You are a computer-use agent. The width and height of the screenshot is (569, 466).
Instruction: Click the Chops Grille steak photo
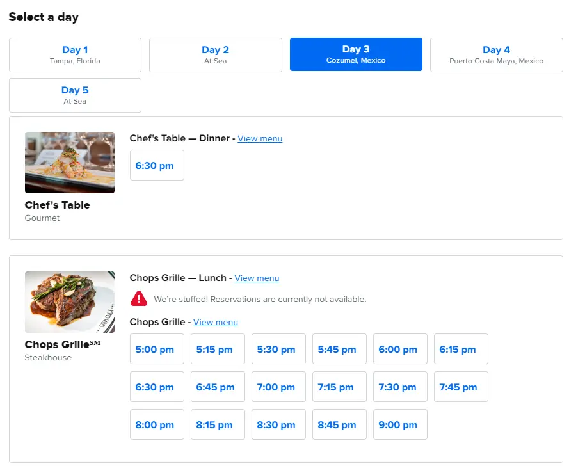(70, 301)
